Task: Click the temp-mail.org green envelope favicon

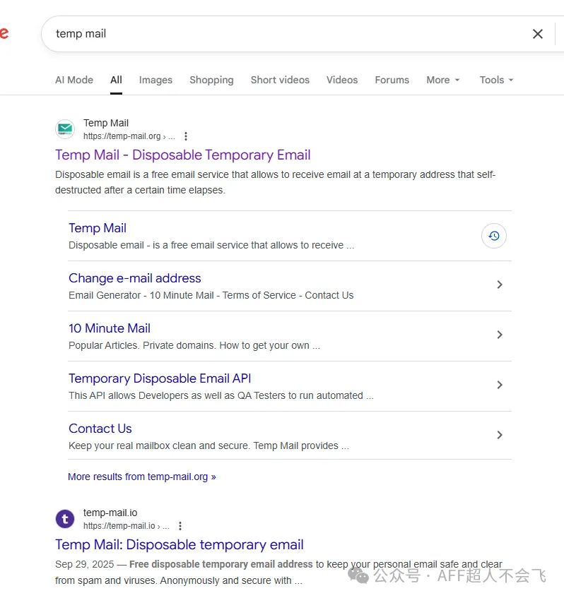Action: point(65,129)
